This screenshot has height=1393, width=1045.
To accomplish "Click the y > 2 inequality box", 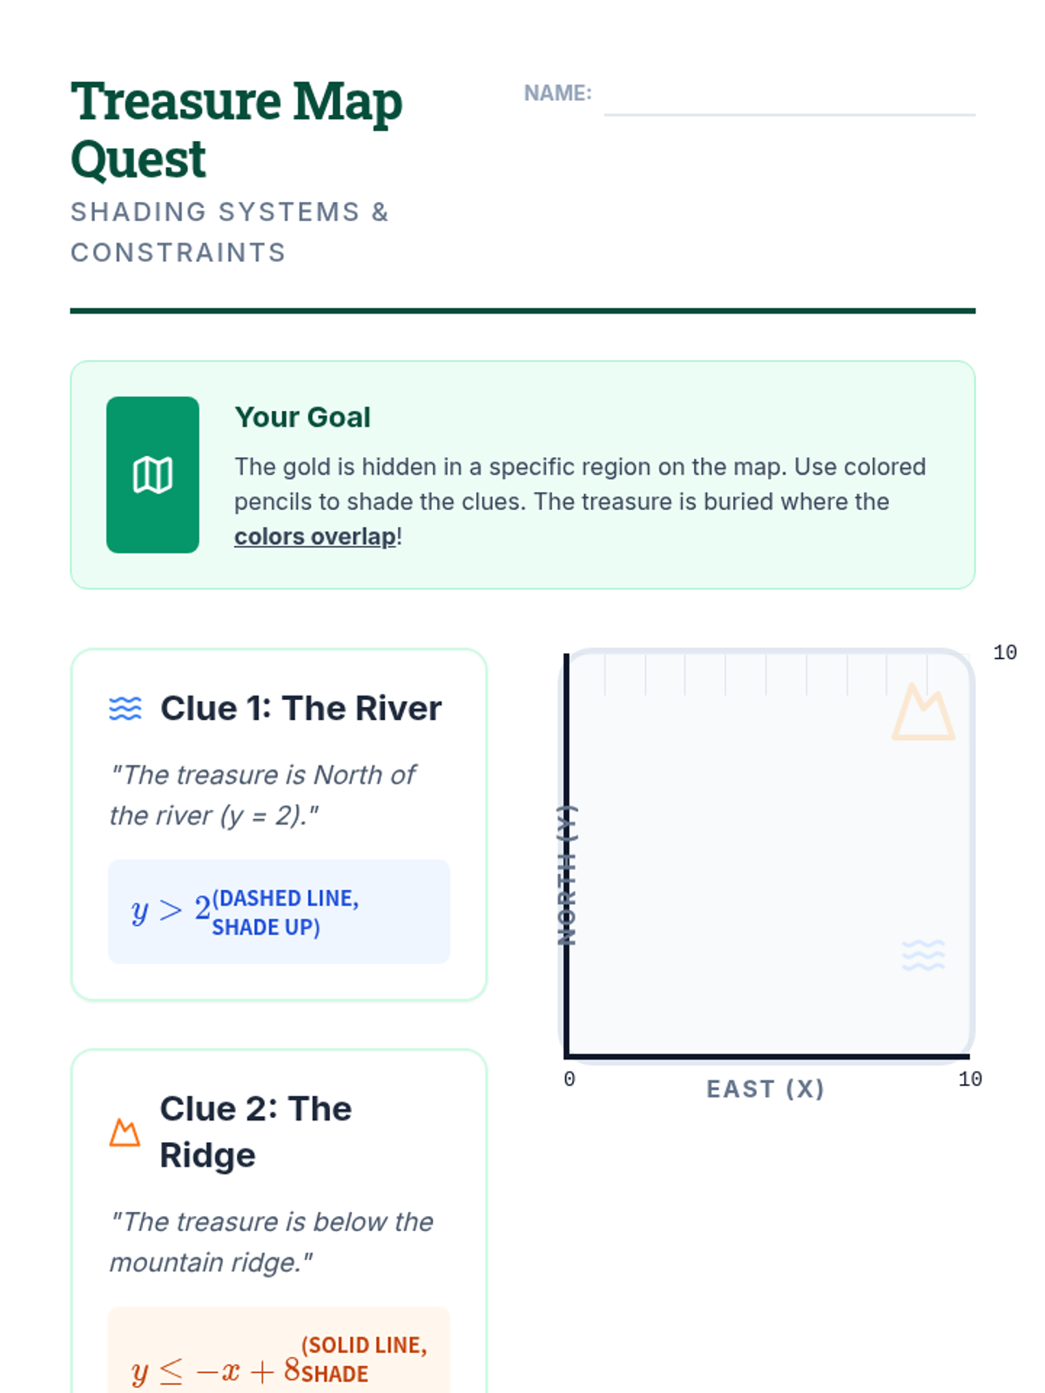I will (x=279, y=912).
